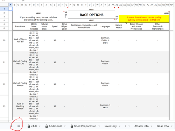Click Resistances, Immunities, and Vulnerabilities heading
Viewport: 175px width, 131px height.
(x=84, y=27)
